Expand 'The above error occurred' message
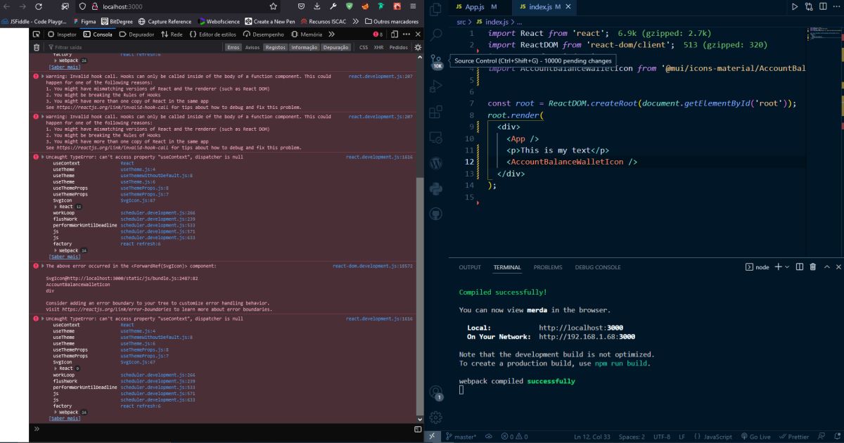Viewport: 844px width, 443px height. click(43, 267)
